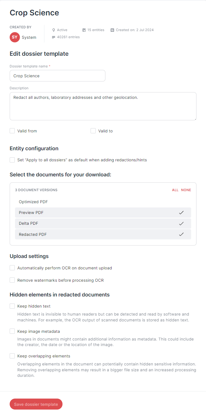This screenshot has height=415, width=206.
Task: Click the Created on calendar icon
Action: pyautogui.click(x=112, y=30)
